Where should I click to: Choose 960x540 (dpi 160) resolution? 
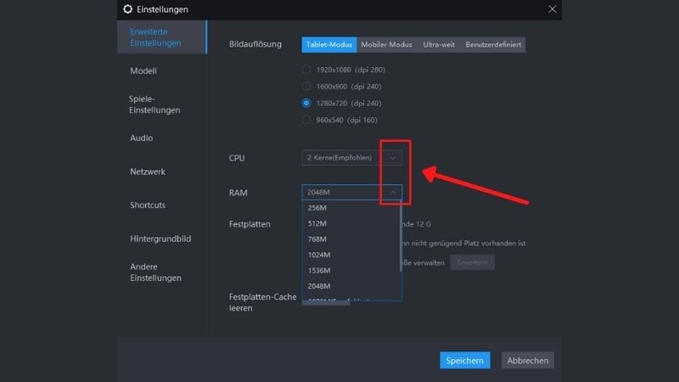click(x=306, y=120)
